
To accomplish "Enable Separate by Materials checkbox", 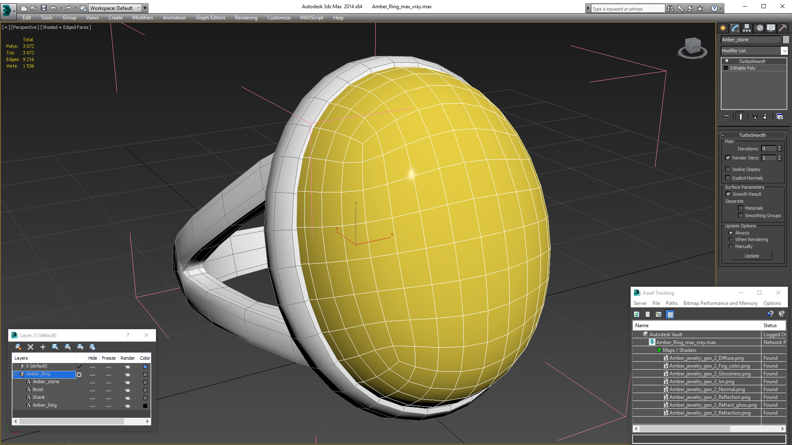I will (x=741, y=208).
